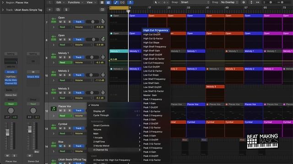The height and width of the screenshot is (164, 293).
Task: Mute the Stereo Out channel strip
Action: 29,155
